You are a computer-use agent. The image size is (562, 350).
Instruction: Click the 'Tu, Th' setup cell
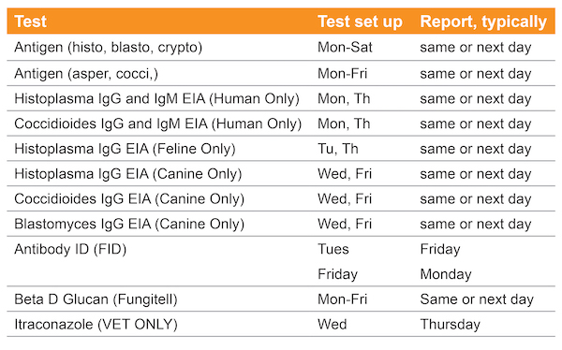[338, 149]
